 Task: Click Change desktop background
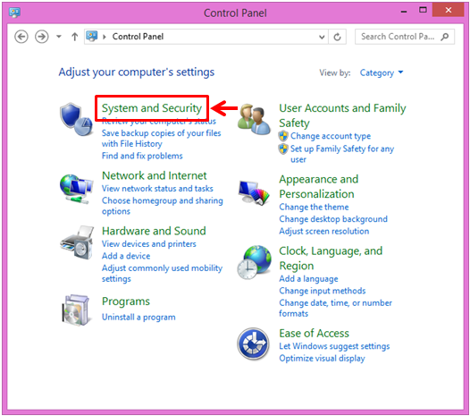[333, 219]
